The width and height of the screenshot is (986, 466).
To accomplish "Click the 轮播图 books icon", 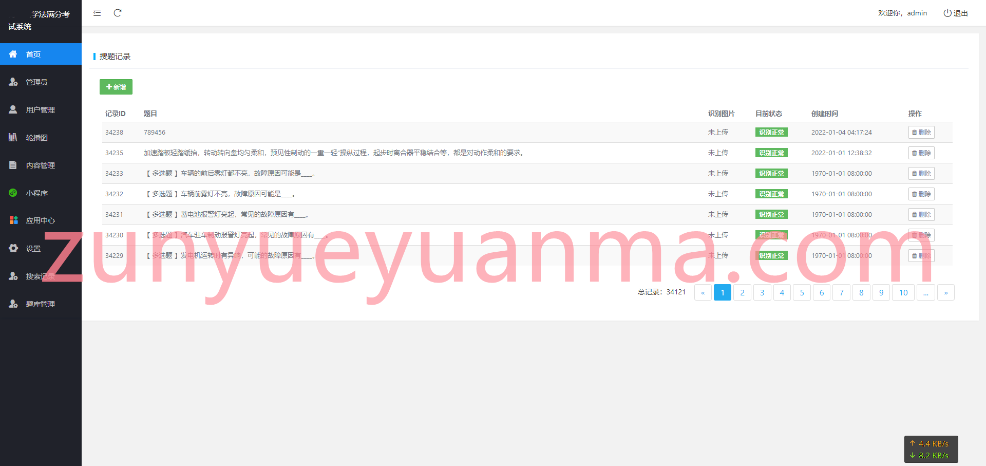I will coord(13,137).
